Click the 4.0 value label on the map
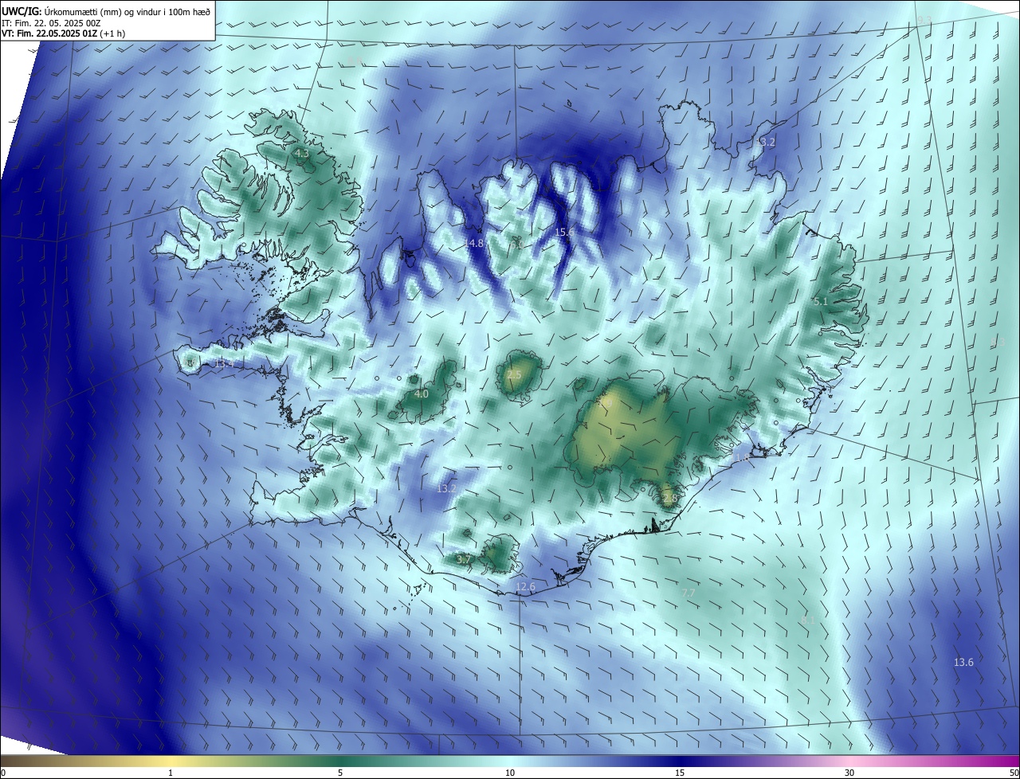 pos(422,393)
